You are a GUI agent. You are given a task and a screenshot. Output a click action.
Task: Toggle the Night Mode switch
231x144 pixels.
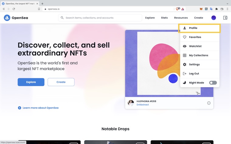(x=213, y=83)
